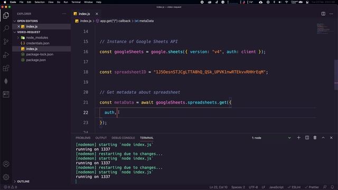The image size is (338, 190).
Task: Maximize the panel with the up chevron
Action: [323, 138]
